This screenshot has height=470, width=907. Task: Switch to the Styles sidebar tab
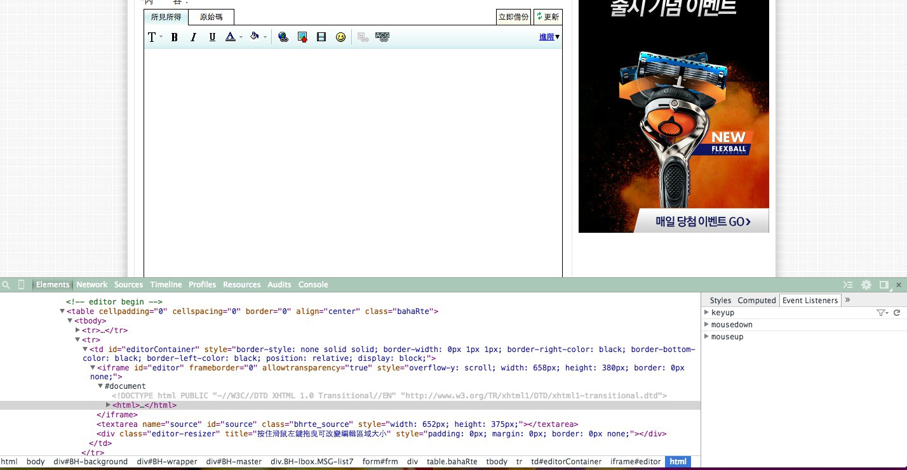[720, 301]
